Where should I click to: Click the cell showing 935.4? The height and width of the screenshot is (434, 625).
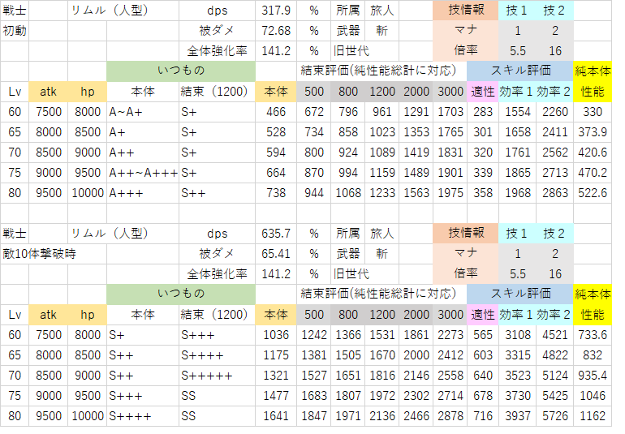click(x=593, y=376)
